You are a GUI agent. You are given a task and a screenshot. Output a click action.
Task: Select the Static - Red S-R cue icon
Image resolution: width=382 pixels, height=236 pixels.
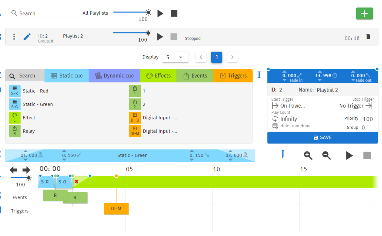[x=15, y=91]
